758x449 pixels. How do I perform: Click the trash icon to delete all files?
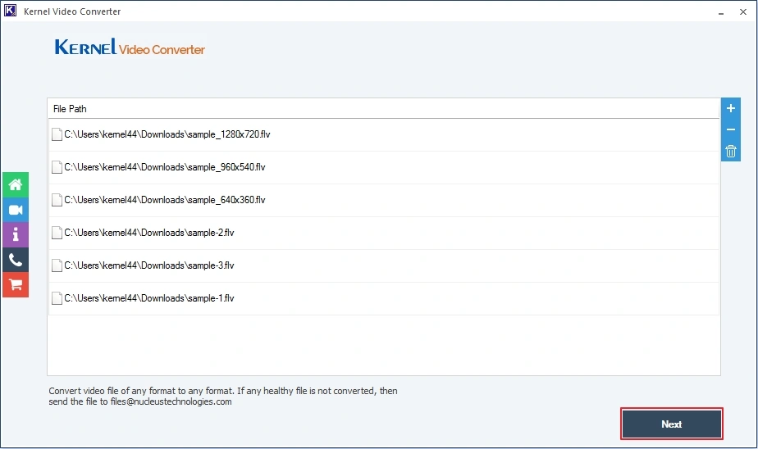730,151
